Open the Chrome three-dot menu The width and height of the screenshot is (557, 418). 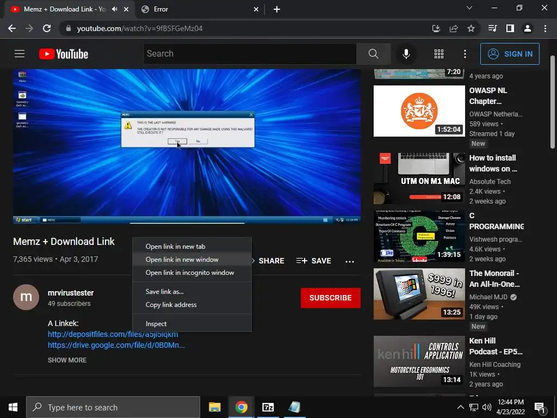tap(545, 28)
